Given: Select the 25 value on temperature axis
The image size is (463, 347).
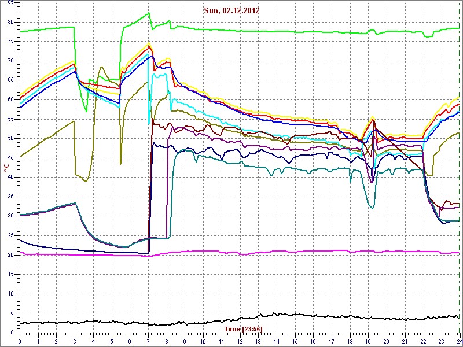Looking at the screenshot, I should tap(10, 235).
